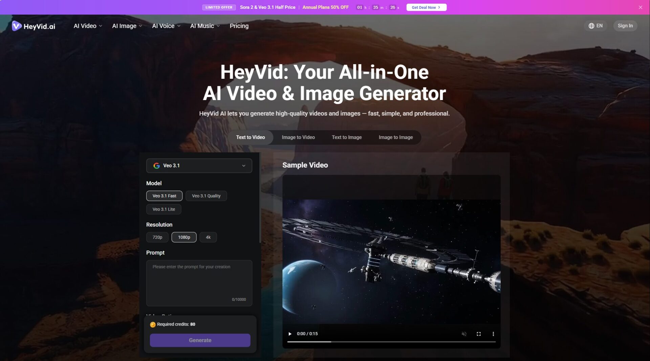The width and height of the screenshot is (650, 361).
Task: Open language selector globe EN
Action: (595, 26)
